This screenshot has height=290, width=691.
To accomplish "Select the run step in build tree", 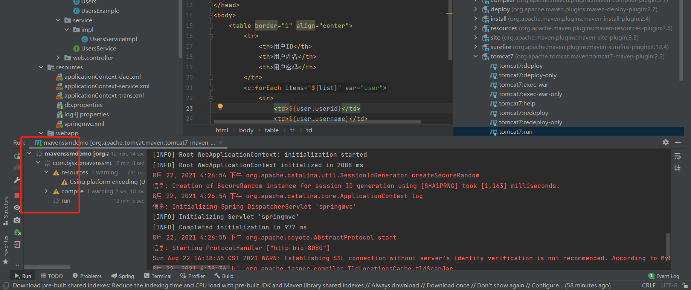I will (66, 201).
